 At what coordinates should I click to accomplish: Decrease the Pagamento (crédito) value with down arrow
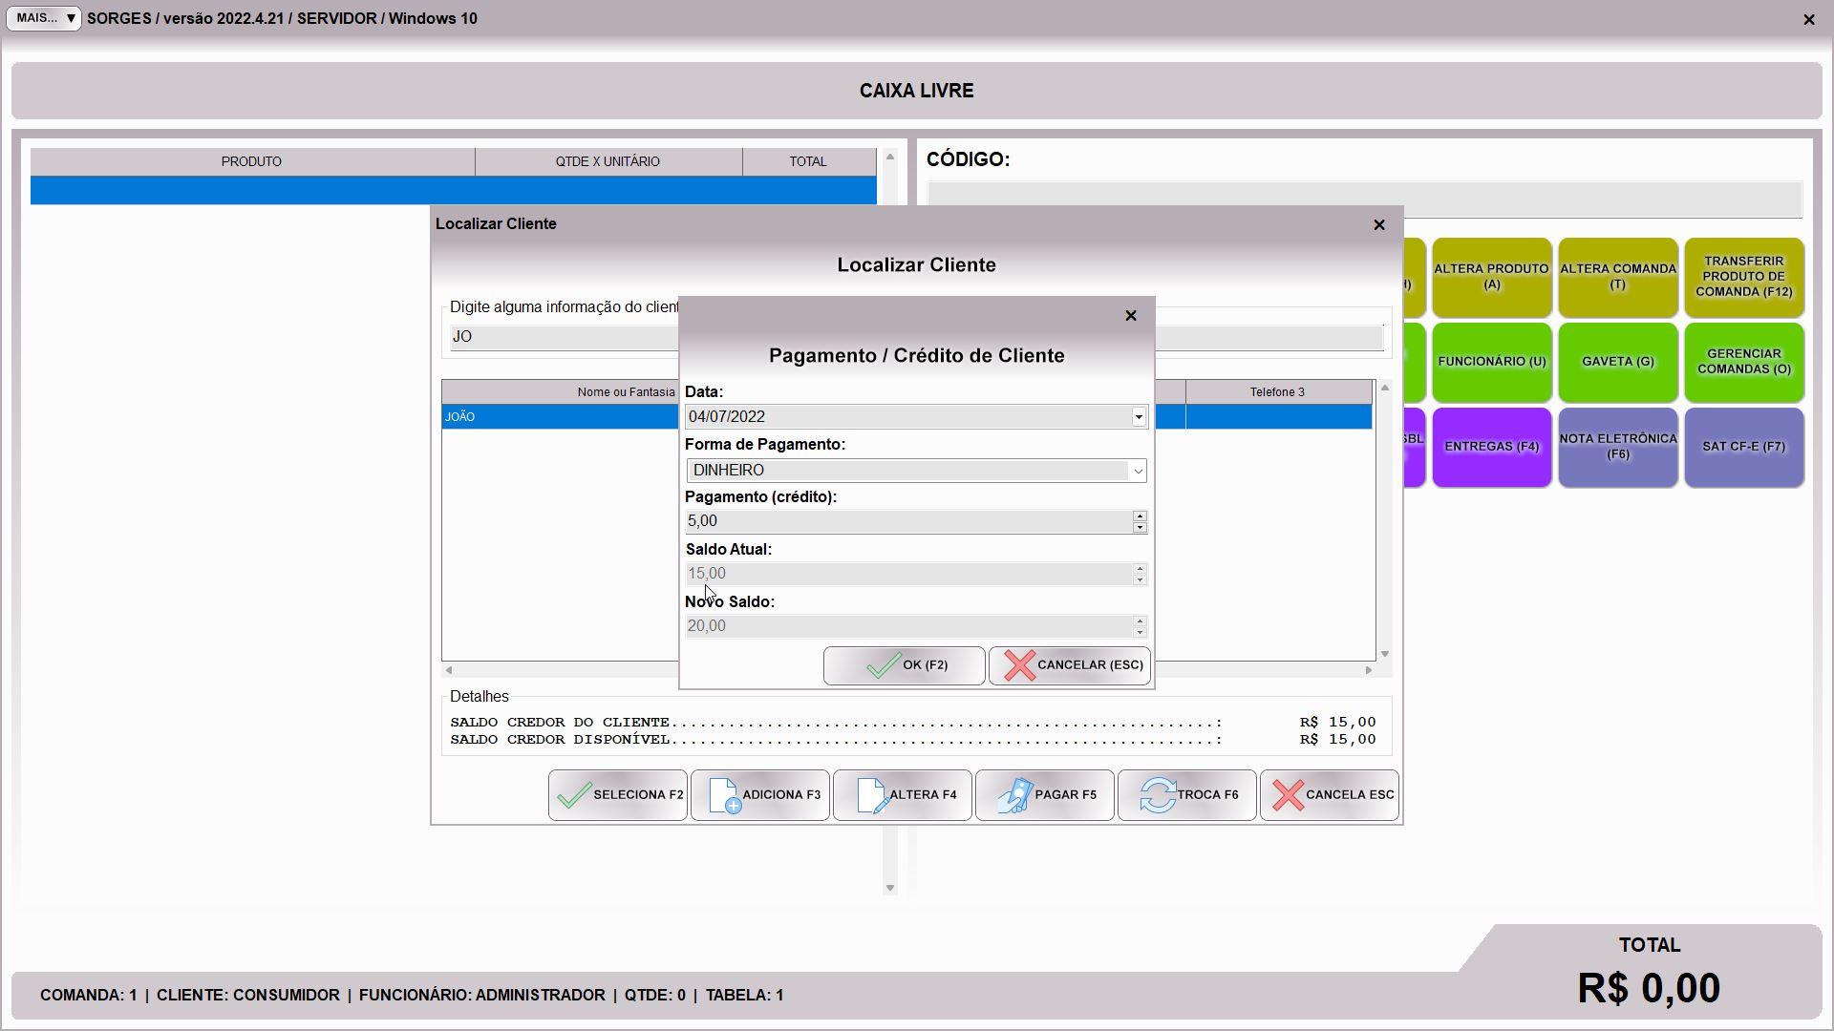pos(1140,527)
